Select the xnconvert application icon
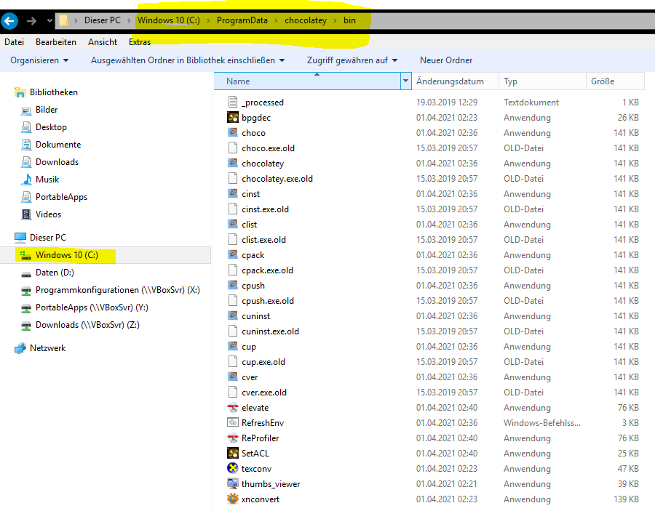Screen dimensions: 655x511 233,499
